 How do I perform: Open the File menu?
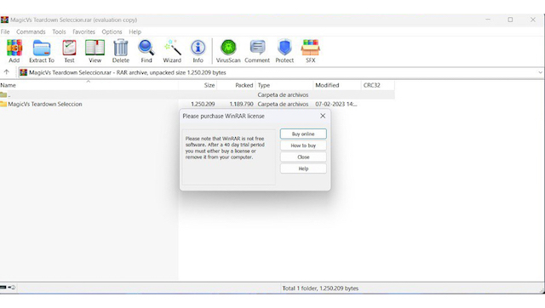tap(5, 31)
